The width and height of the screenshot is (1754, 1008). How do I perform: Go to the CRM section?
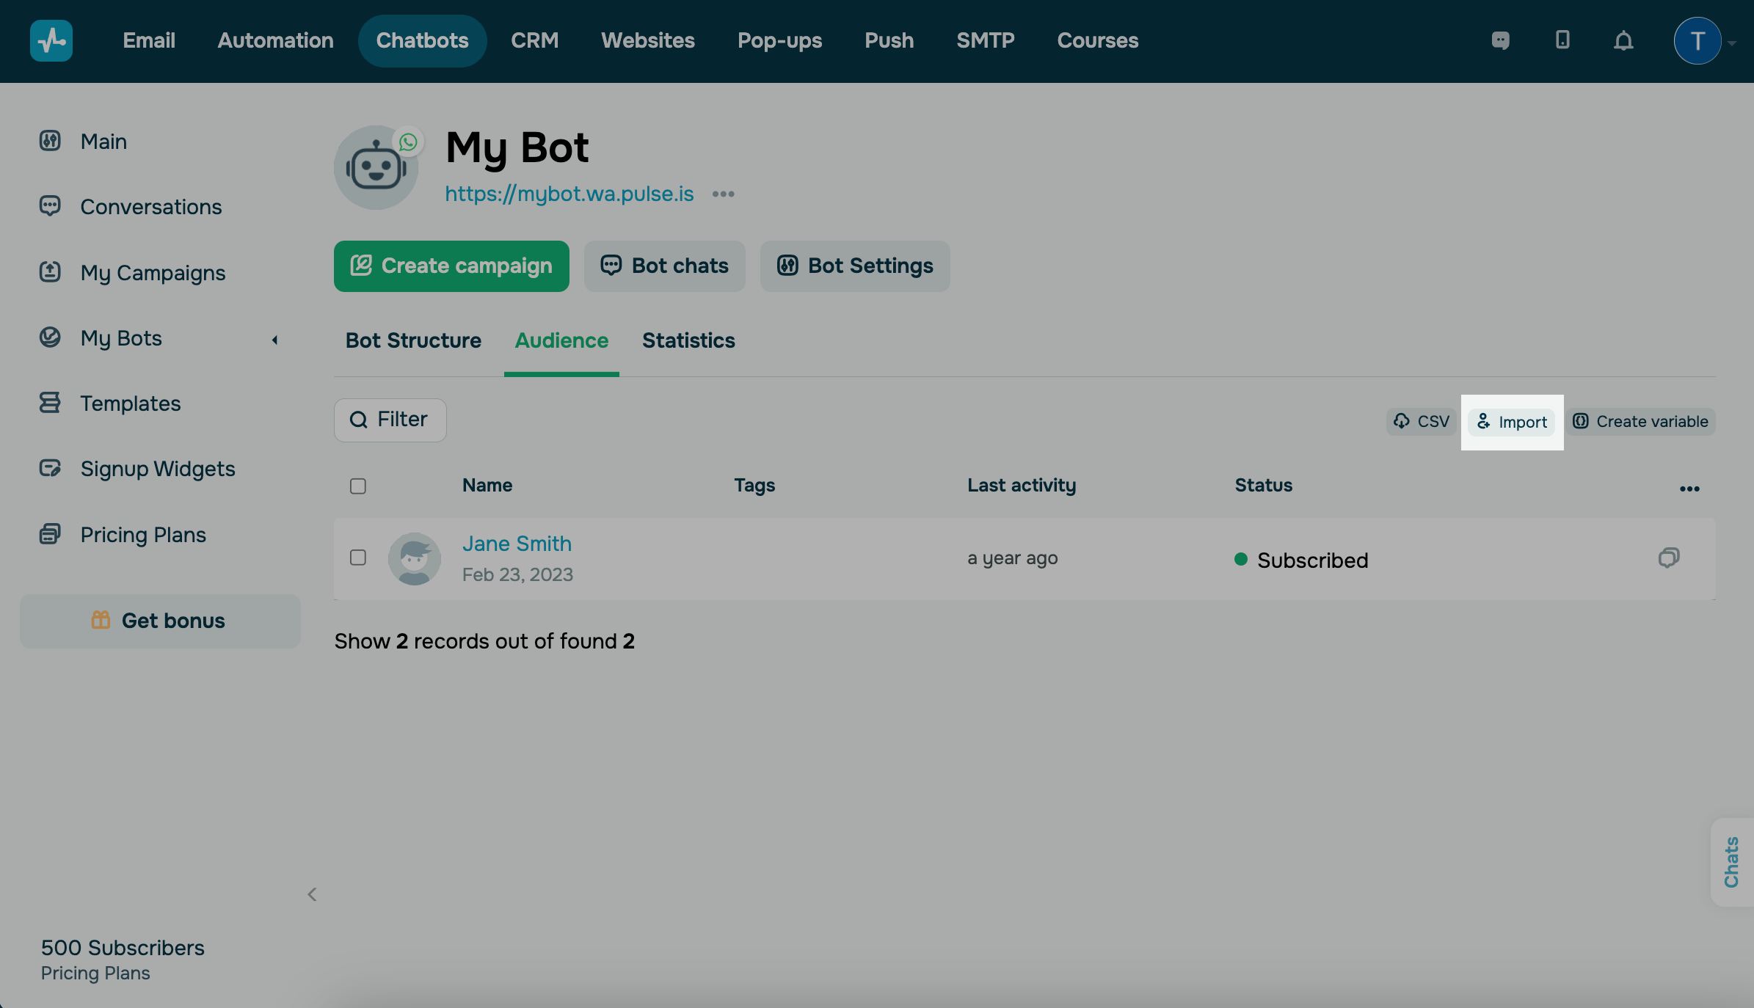coord(535,40)
